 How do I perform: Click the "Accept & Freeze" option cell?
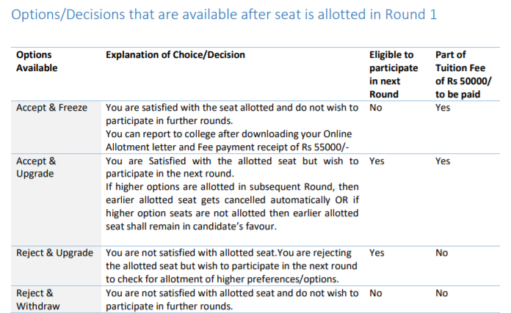pyautogui.click(x=51, y=108)
